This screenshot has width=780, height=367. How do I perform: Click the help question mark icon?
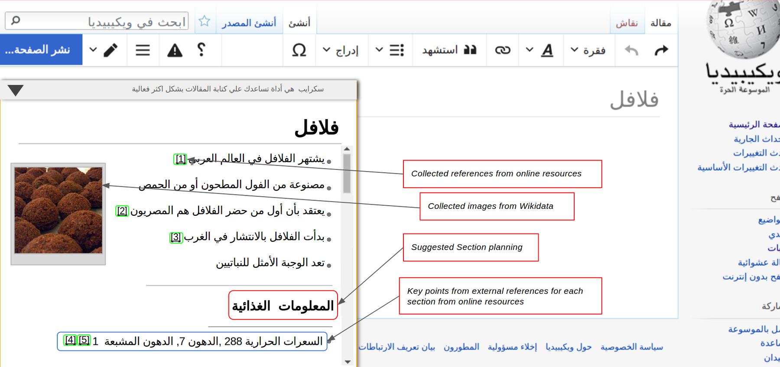click(201, 50)
